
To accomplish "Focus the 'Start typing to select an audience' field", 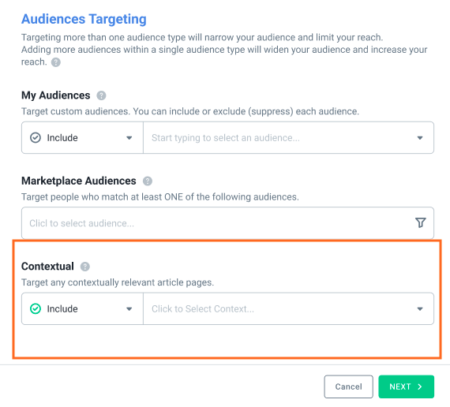I will (x=288, y=138).
